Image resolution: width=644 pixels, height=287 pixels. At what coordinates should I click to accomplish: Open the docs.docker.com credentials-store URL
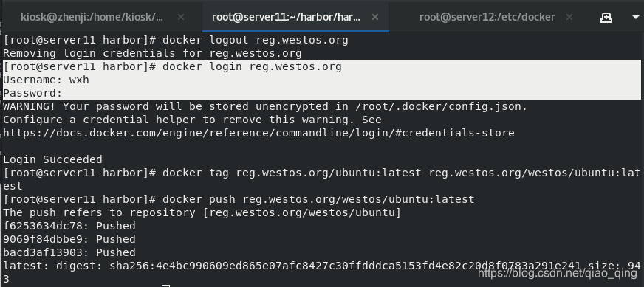point(258,133)
